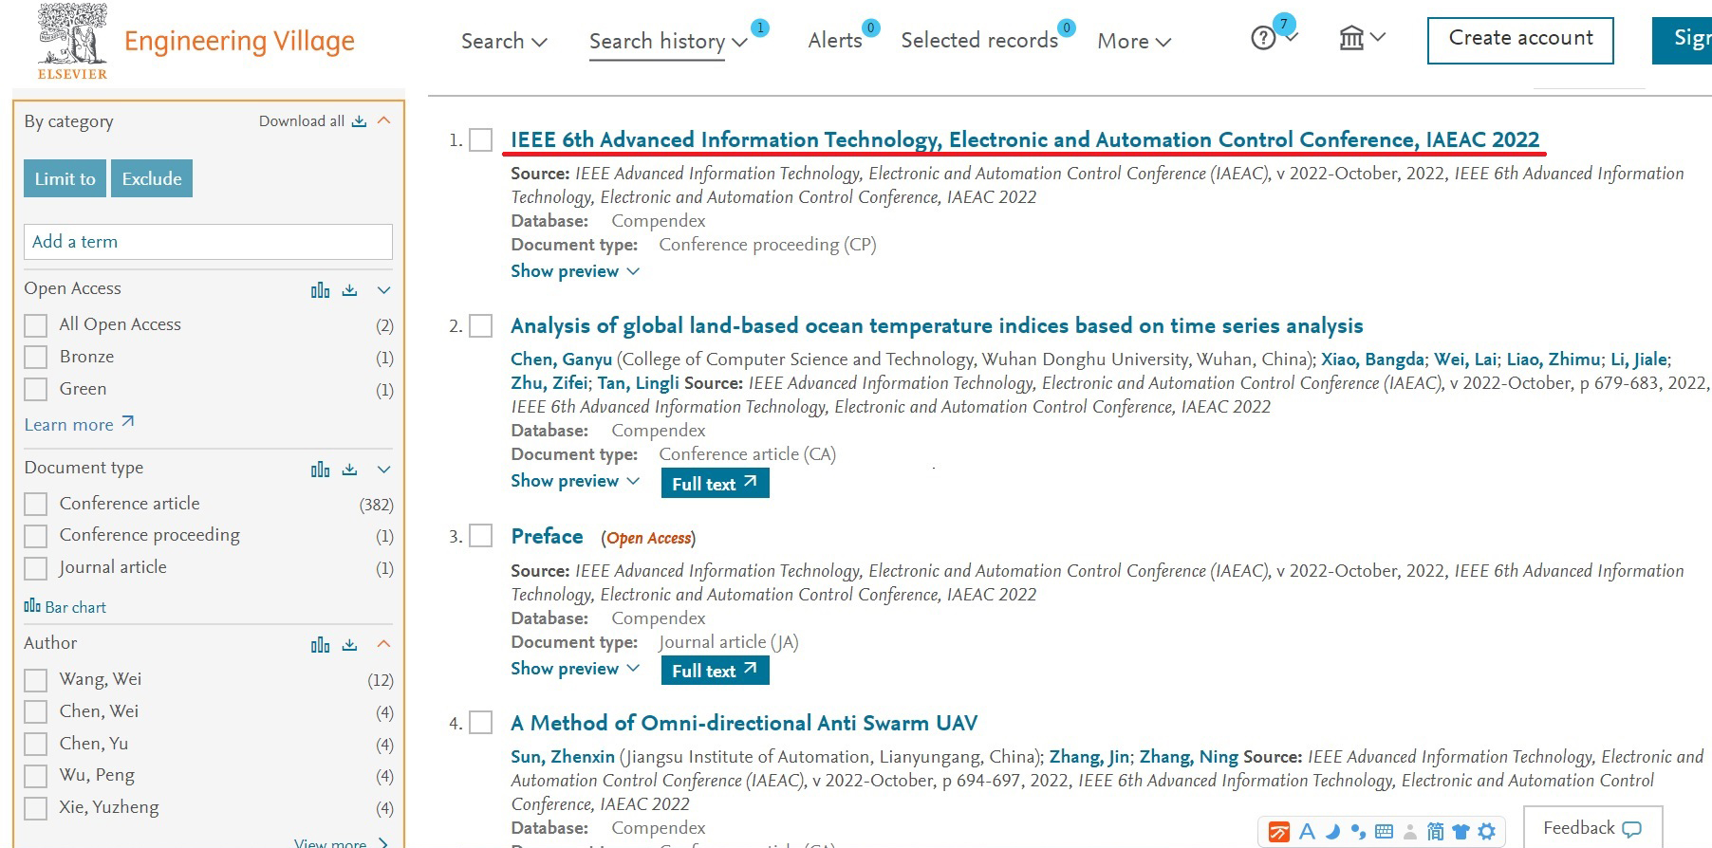1712x848 pixels.
Task: Open bar chart icon for Document type
Action: coord(321,470)
